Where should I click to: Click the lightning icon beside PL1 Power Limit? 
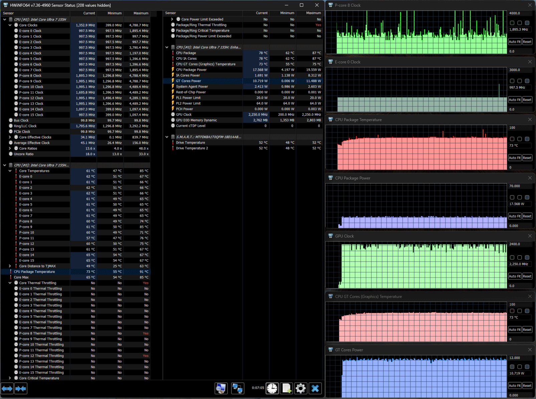(173, 98)
